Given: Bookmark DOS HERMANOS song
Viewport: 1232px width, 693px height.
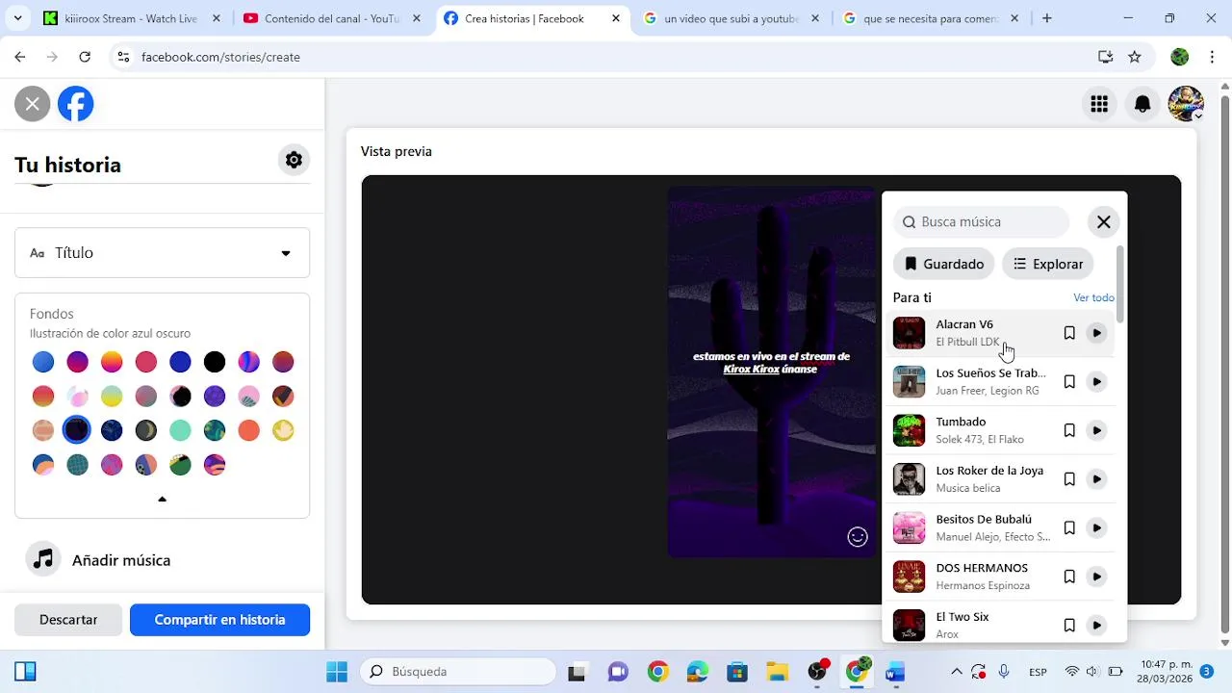Looking at the screenshot, I should point(1068,577).
